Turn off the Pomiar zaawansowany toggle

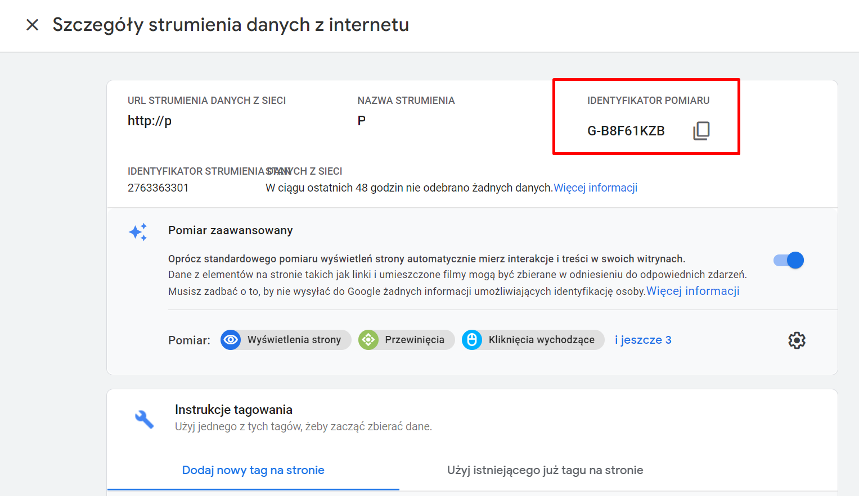tap(789, 260)
